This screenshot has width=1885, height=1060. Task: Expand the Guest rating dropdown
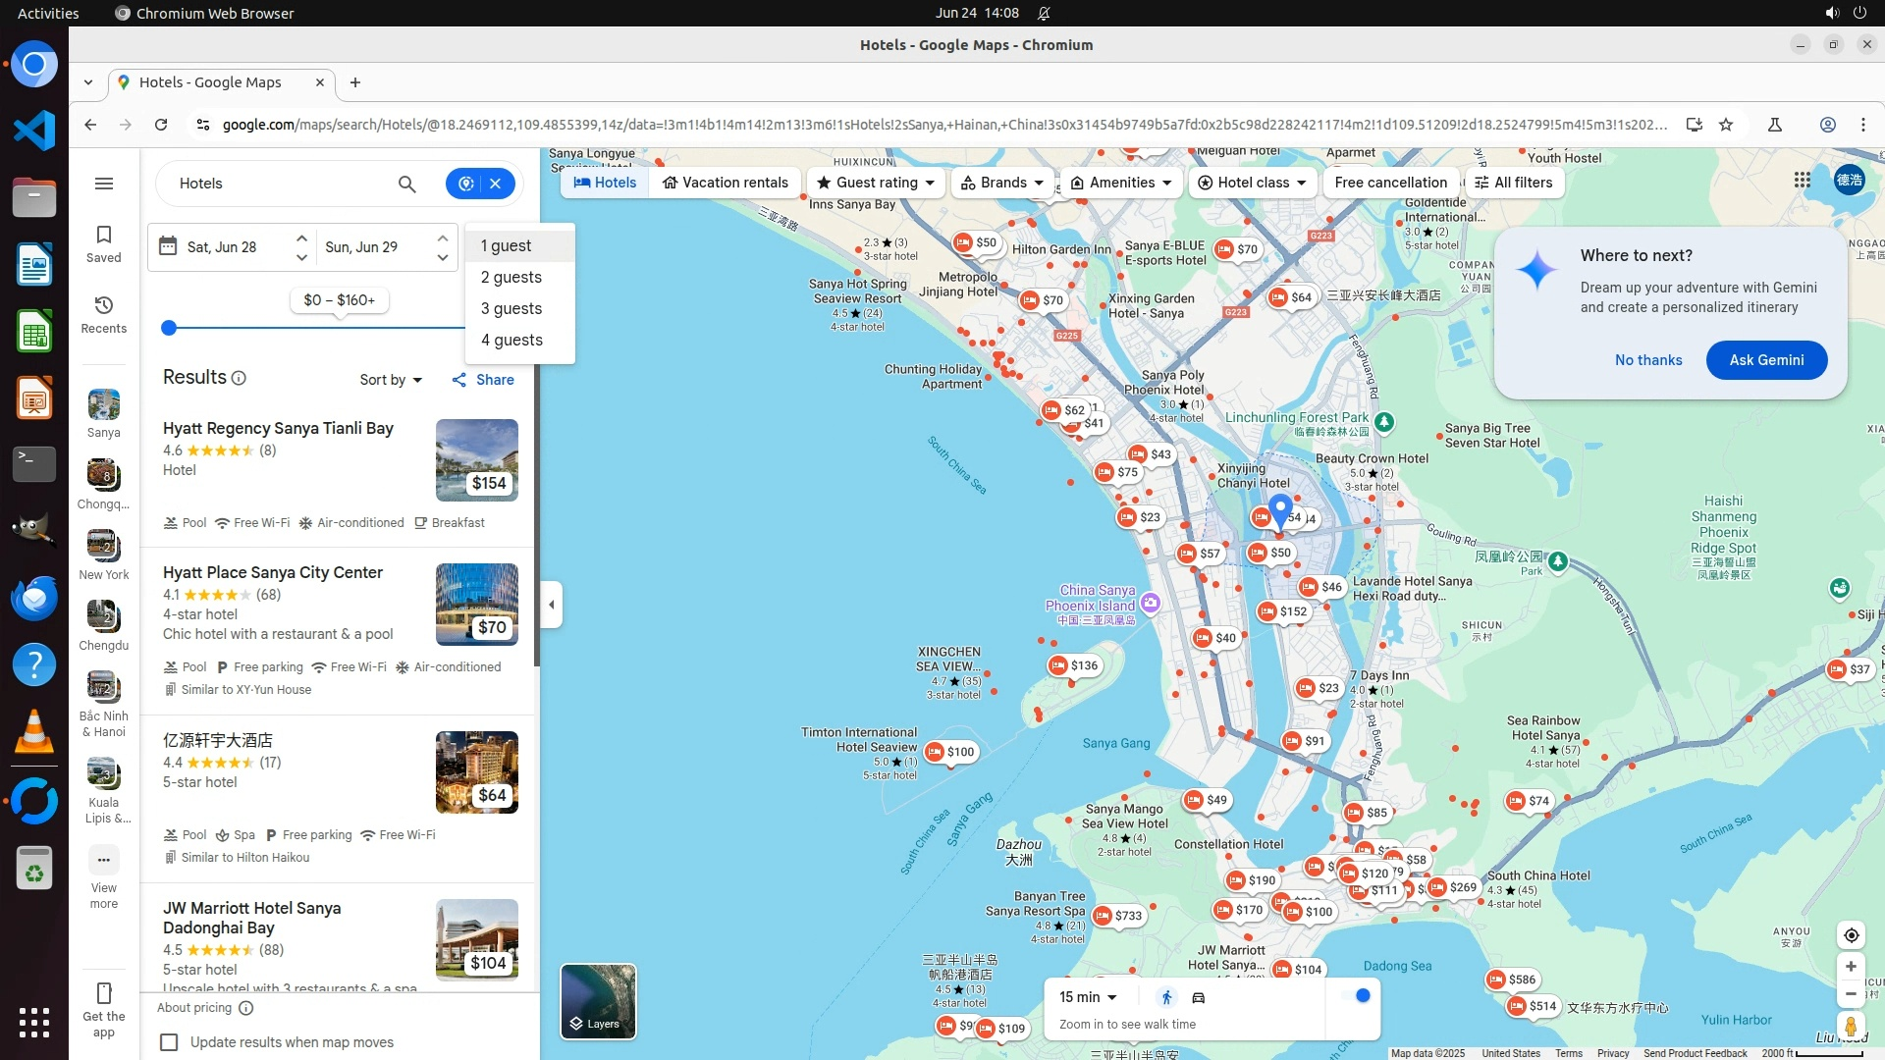pyautogui.click(x=876, y=183)
